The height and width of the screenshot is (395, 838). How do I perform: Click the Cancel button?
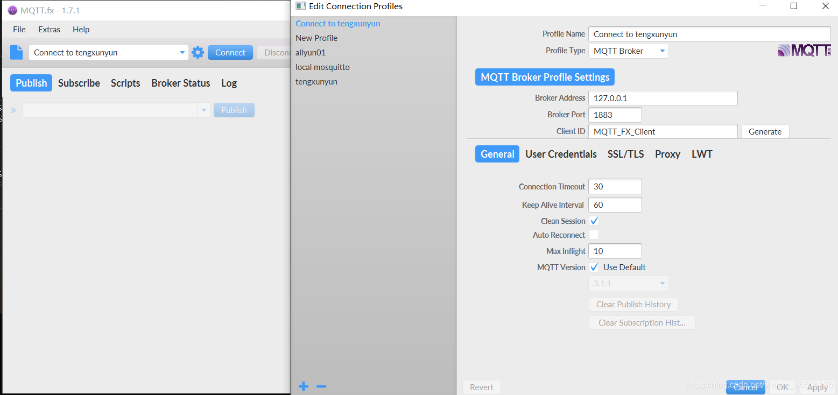[745, 387]
